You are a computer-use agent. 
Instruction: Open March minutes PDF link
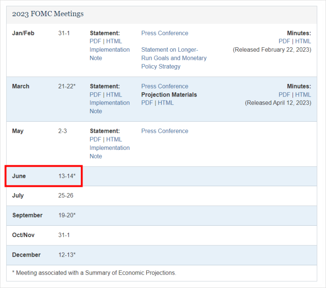pos(284,95)
